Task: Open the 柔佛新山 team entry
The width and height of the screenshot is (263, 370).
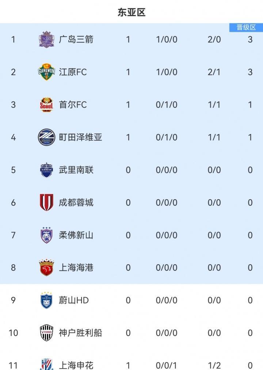Action: 76,235
